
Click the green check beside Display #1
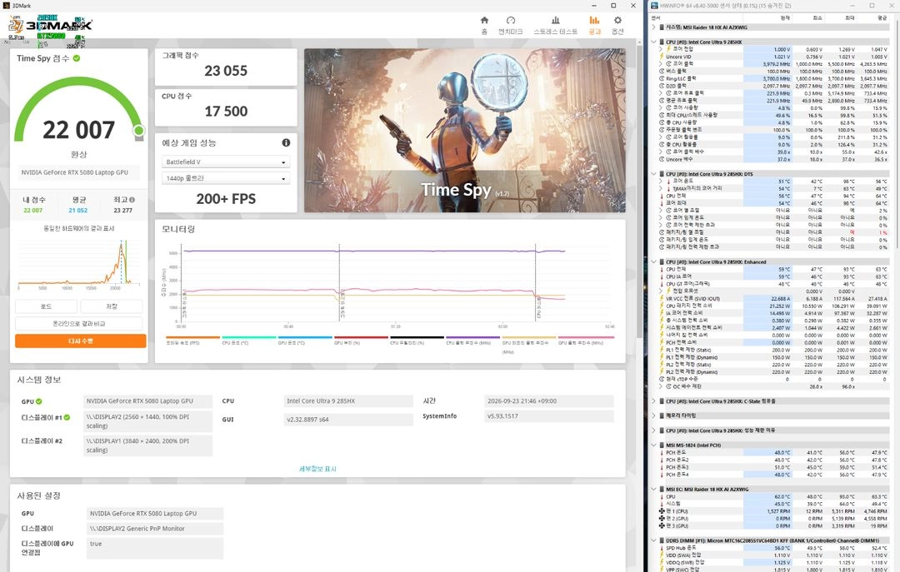(67, 417)
